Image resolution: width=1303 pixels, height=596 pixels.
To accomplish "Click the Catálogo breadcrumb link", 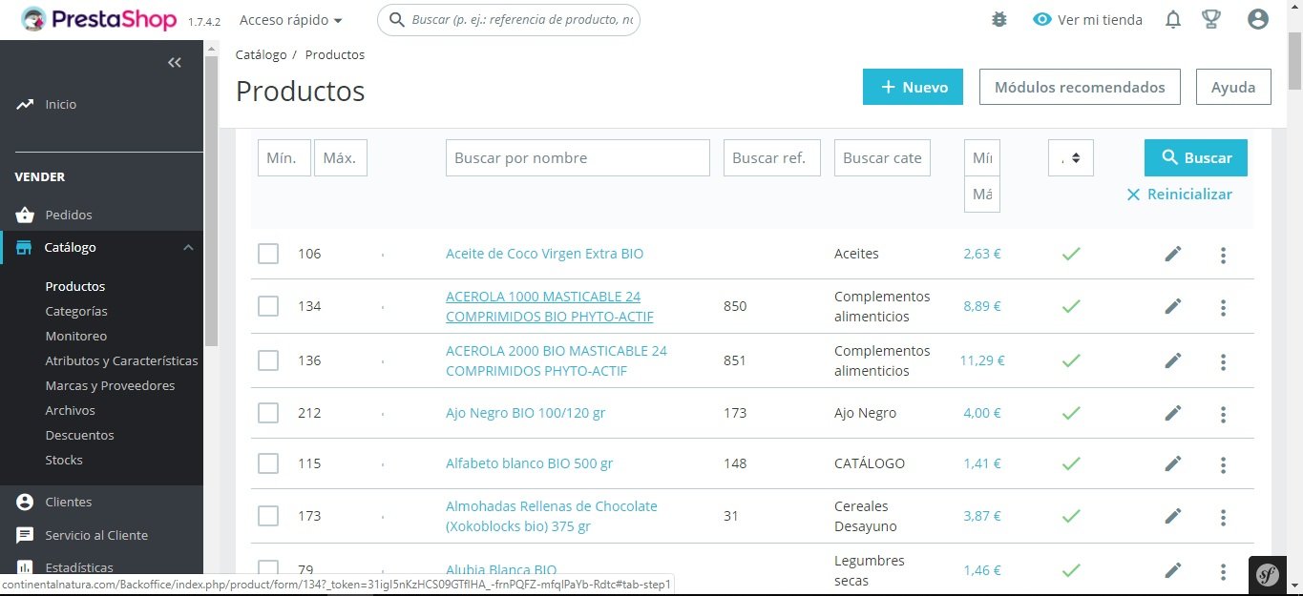I will pyautogui.click(x=261, y=54).
